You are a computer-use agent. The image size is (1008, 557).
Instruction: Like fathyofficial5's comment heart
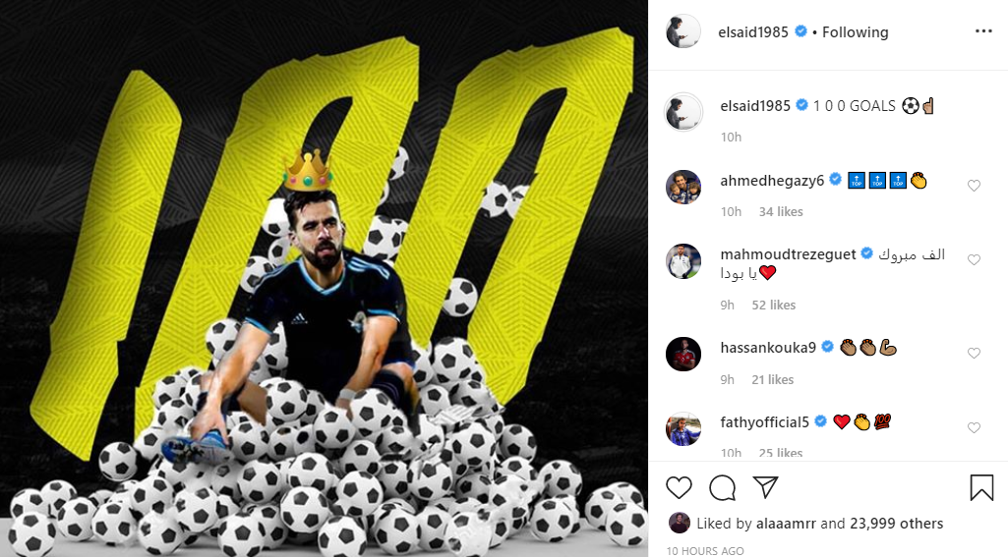click(974, 428)
